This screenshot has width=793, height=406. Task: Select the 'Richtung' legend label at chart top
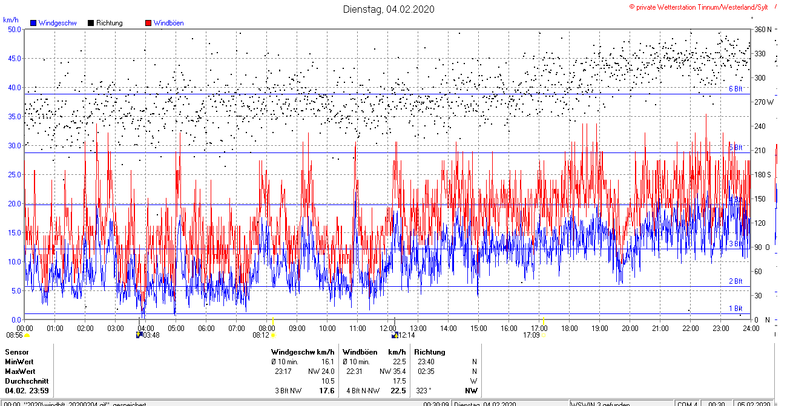point(110,23)
